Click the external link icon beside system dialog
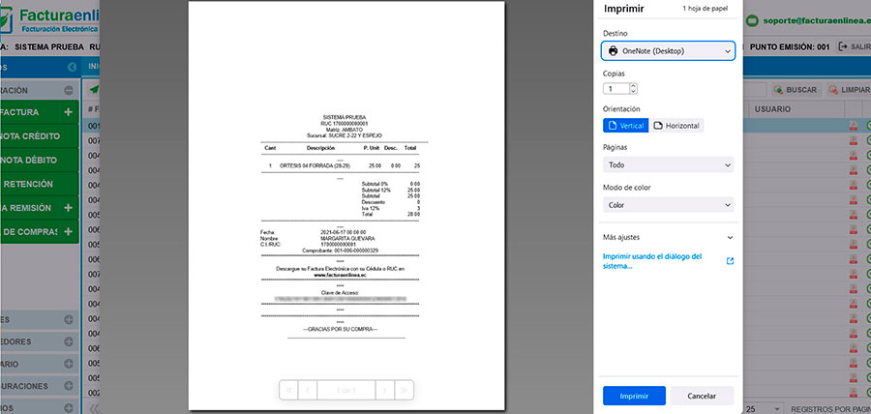The width and height of the screenshot is (871, 414). click(x=730, y=260)
